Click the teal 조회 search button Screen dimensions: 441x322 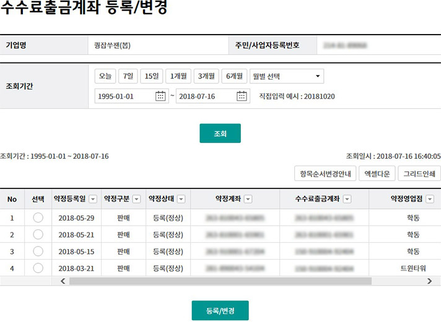(x=220, y=133)
